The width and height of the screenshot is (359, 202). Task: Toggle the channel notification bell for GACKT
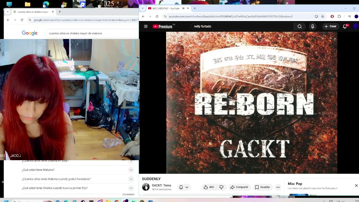point(181,187)
